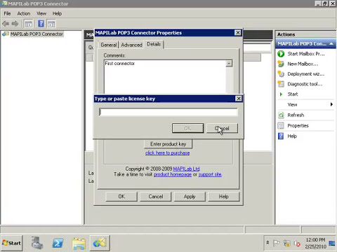Open the File menu

click(7, 13)
